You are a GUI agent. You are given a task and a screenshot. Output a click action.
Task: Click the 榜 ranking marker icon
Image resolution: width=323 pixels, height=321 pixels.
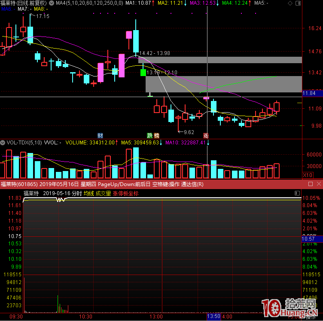[x=156, y=135]
